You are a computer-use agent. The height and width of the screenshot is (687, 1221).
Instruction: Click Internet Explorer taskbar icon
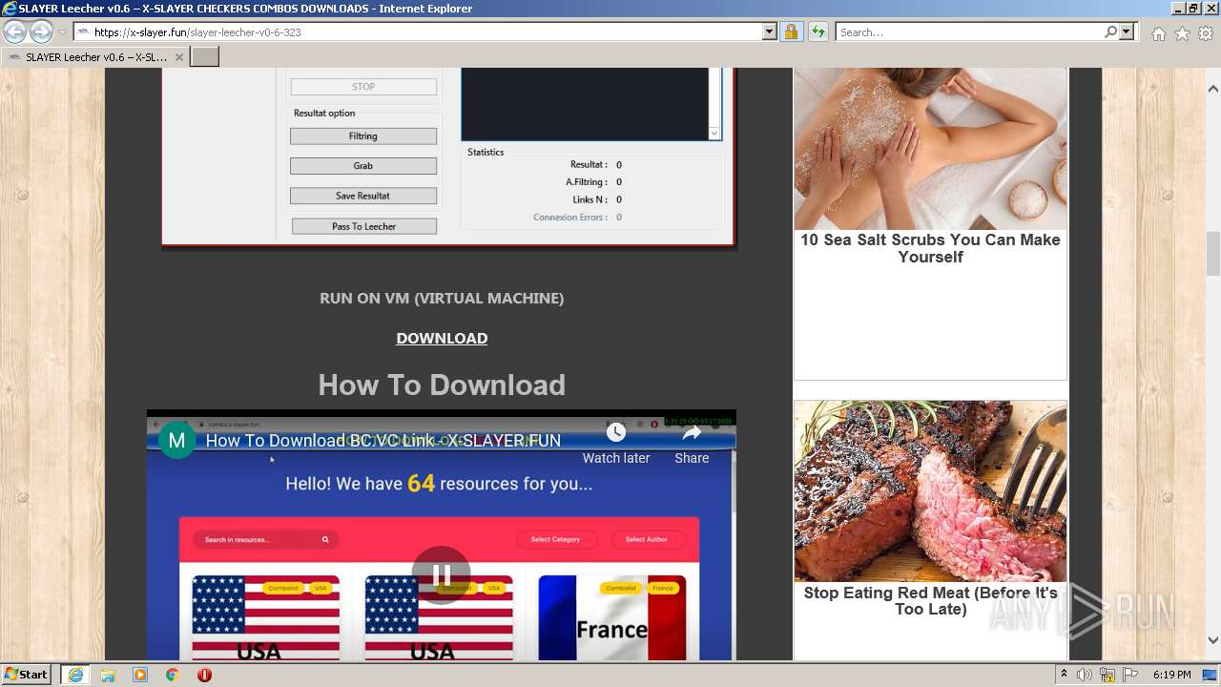[x=75, y=675]
